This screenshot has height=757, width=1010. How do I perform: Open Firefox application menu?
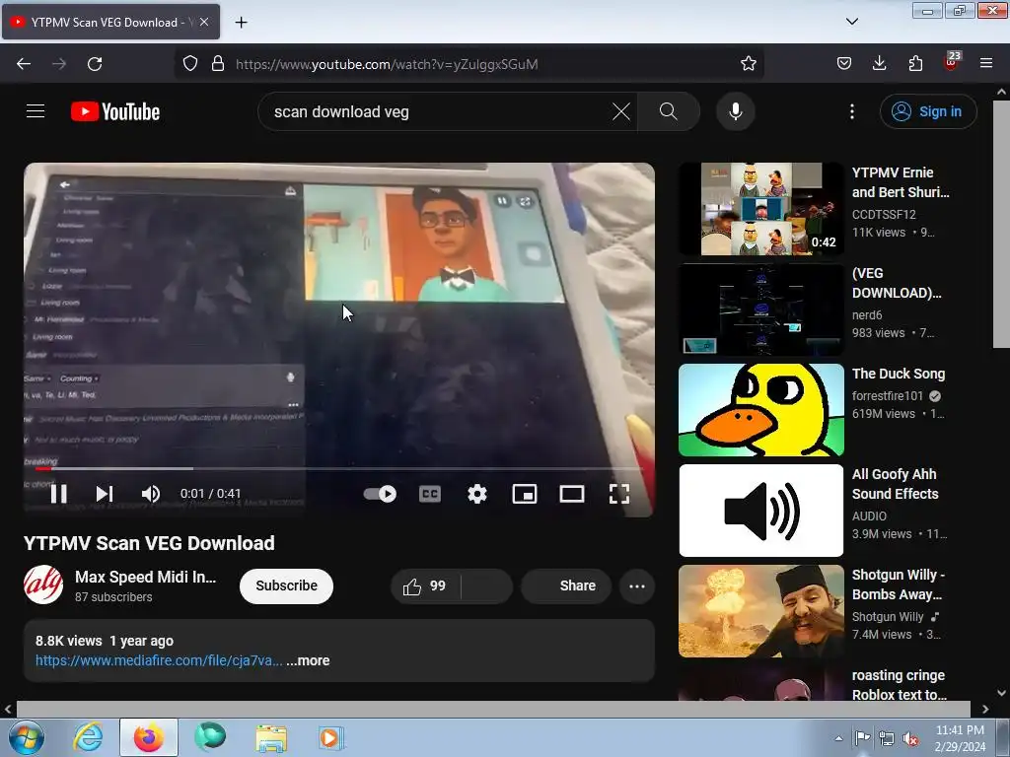[x=986, y=64]
